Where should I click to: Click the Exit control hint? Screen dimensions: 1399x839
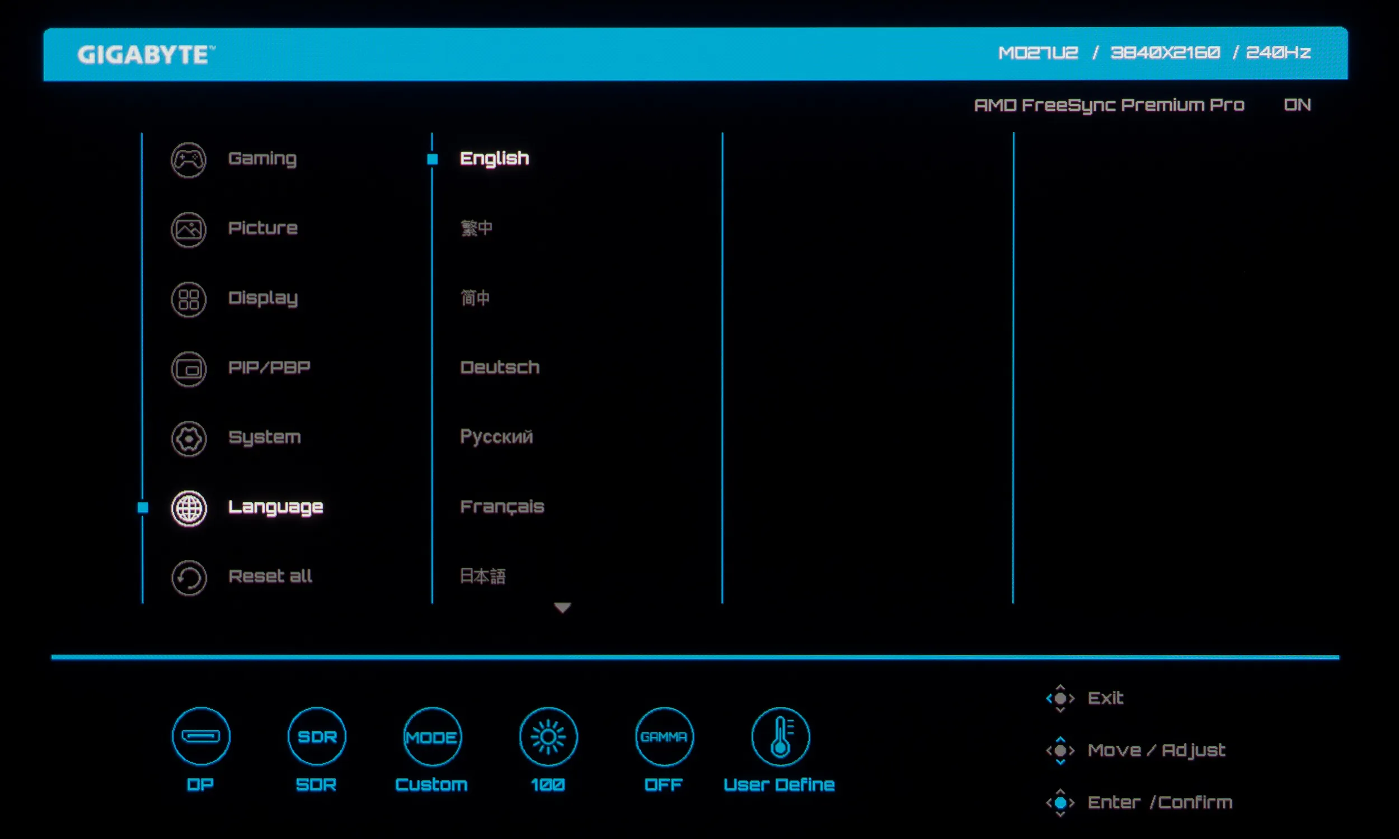(1105, 698)
